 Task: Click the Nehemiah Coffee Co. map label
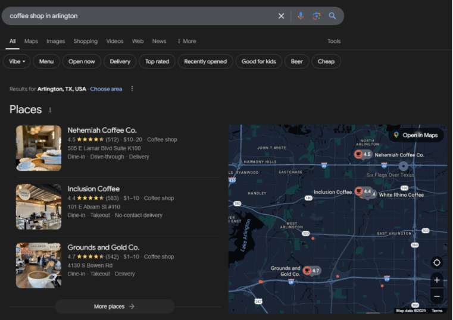tap(399, 155)
